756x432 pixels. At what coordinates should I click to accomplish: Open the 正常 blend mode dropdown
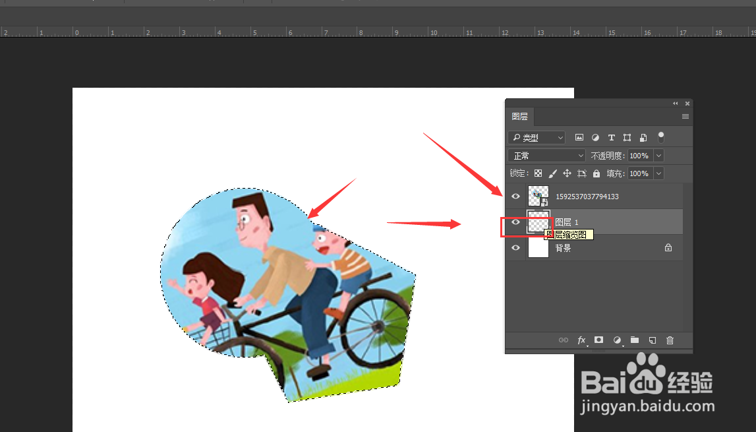[546, 156]
